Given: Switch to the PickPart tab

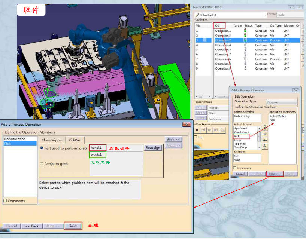Looking at the screenshot, I should click(75, 140).
